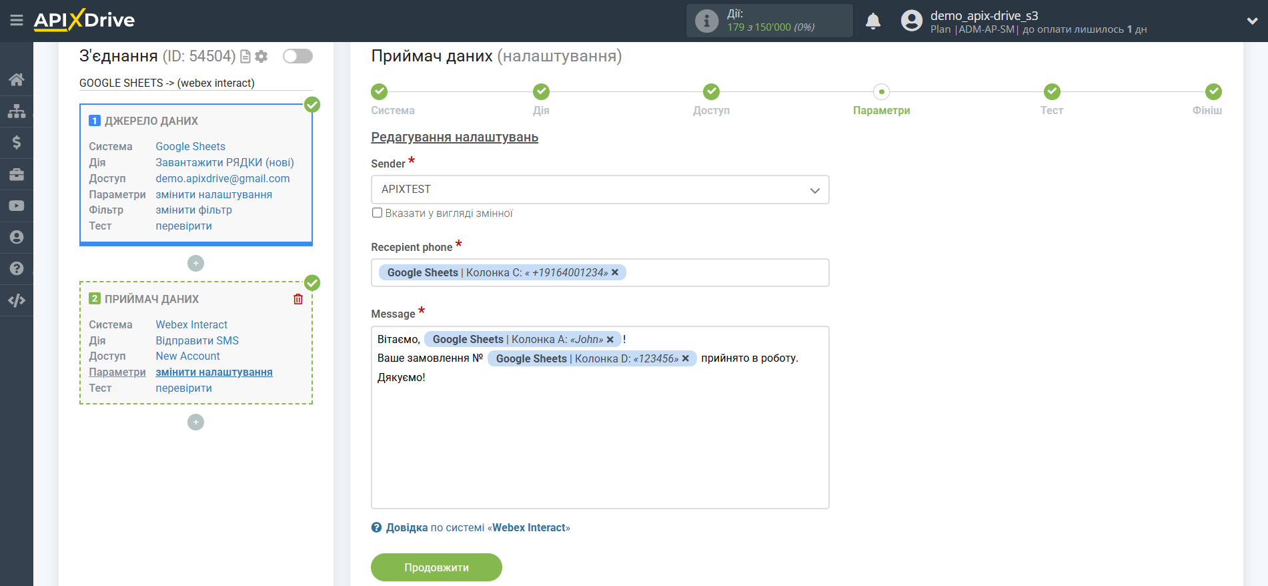1268x586 pixels.
Task: Toggle the connection on/off switch
Action: [297, 56]
